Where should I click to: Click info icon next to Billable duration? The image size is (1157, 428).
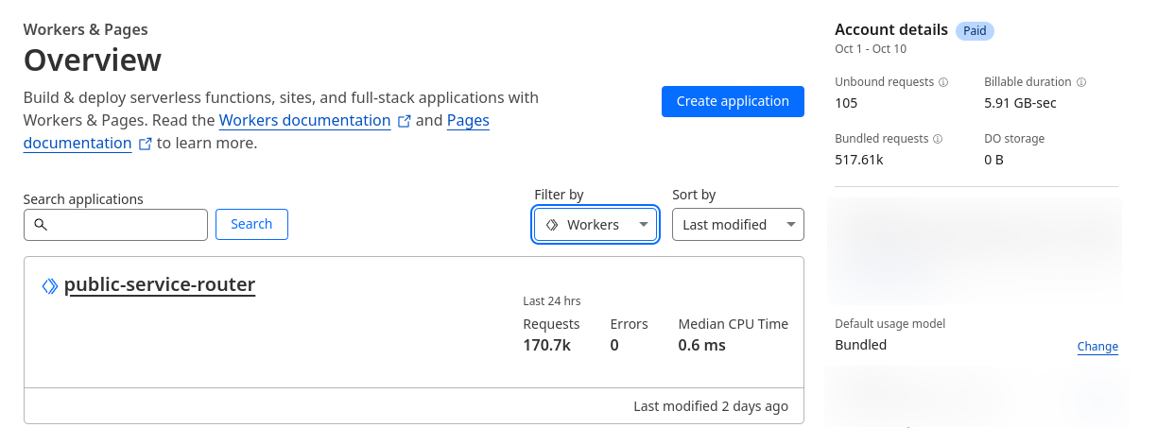1081,82
